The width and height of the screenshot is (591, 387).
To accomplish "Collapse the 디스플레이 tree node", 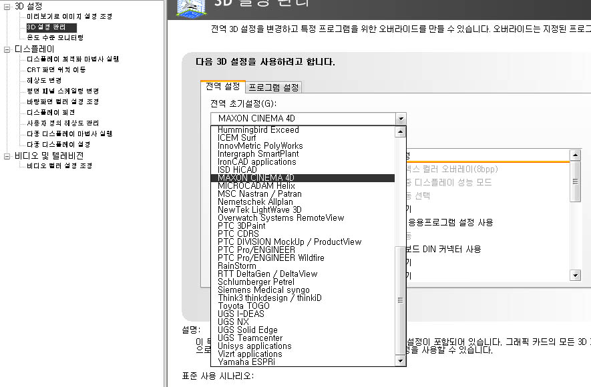I will (x=7, y=49).
